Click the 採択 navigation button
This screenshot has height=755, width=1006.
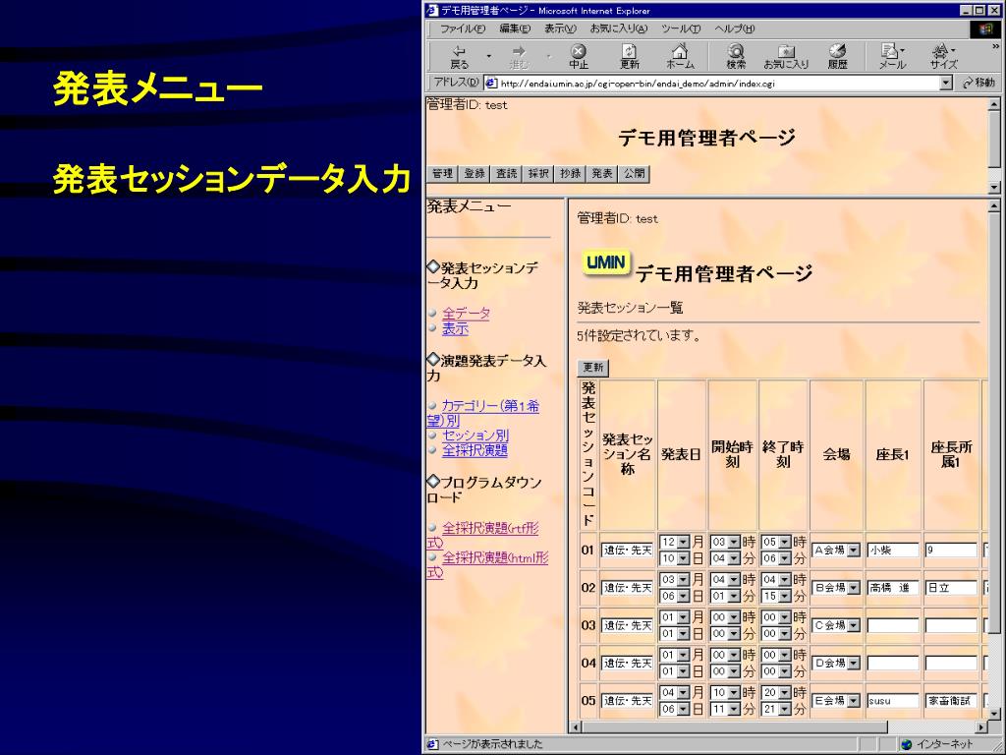[x=538, y=173]
